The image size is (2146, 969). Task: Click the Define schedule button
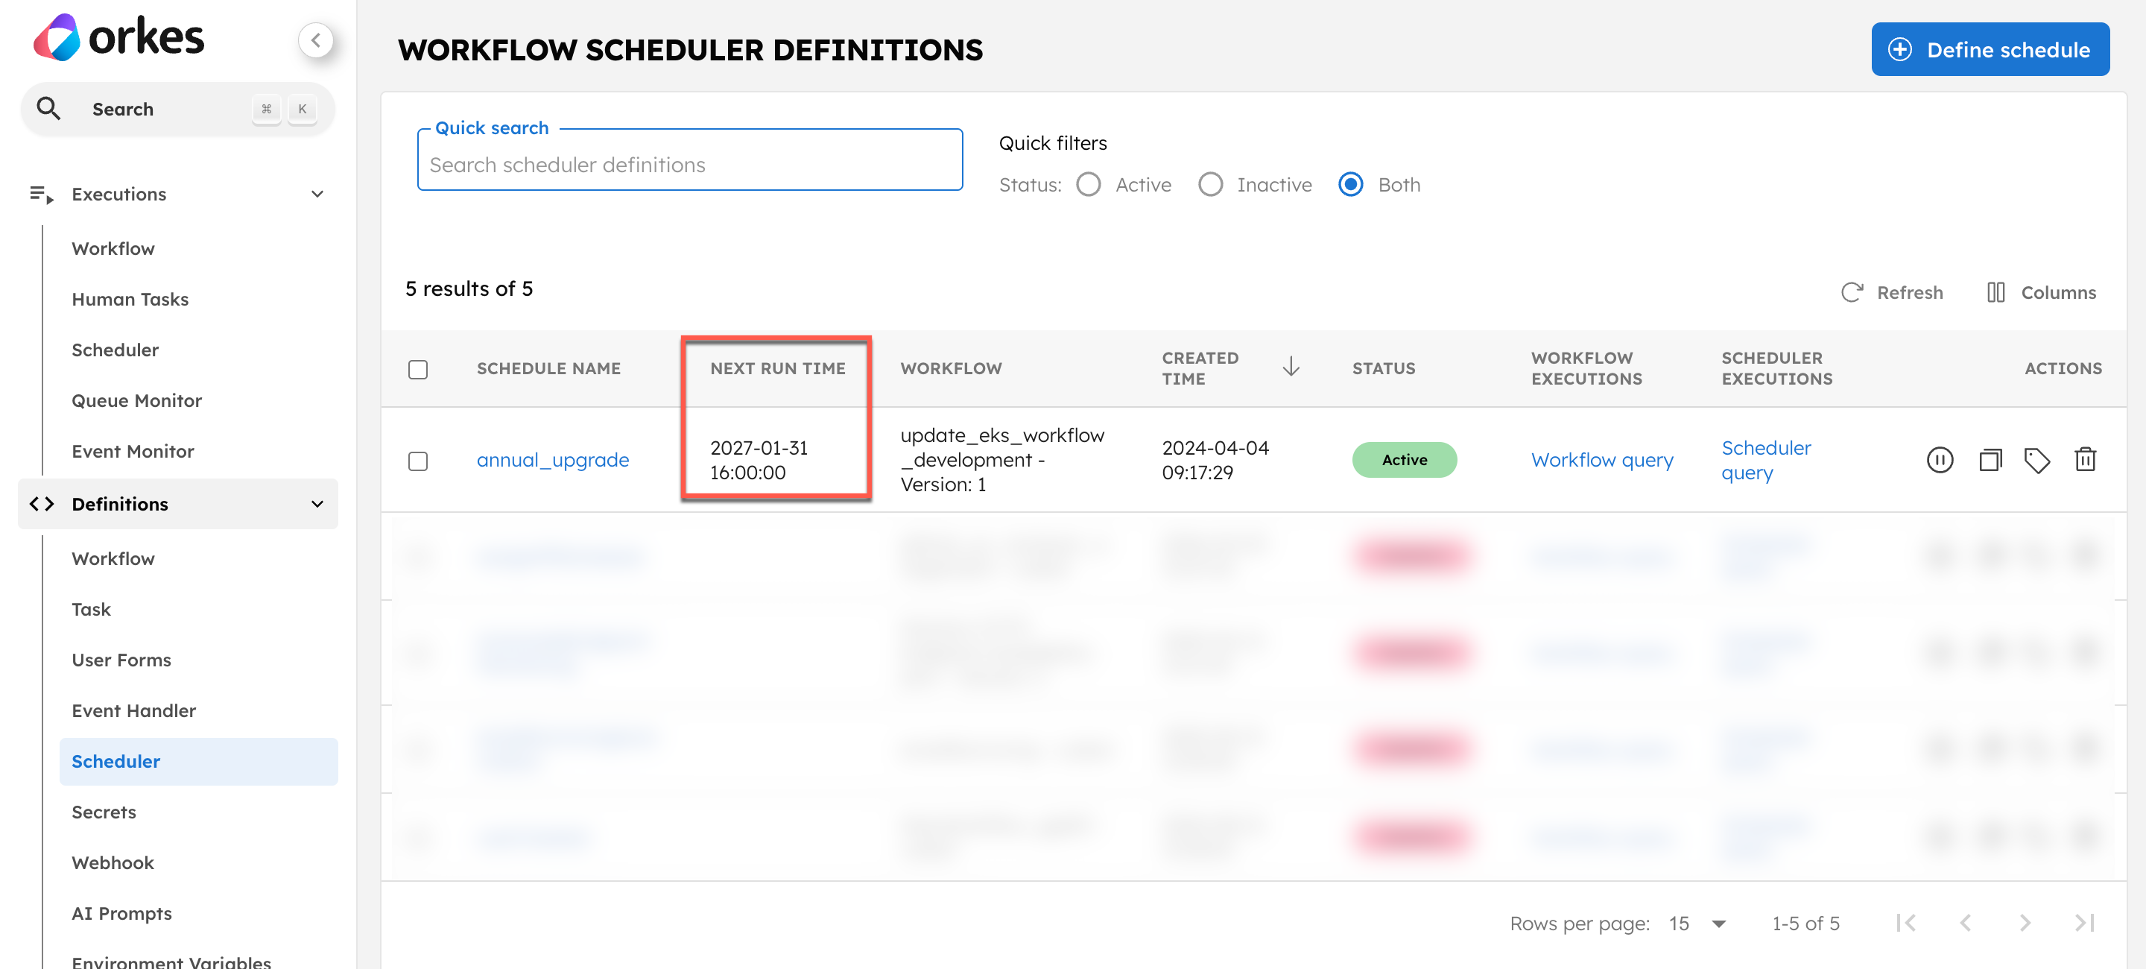[1990, 50]
